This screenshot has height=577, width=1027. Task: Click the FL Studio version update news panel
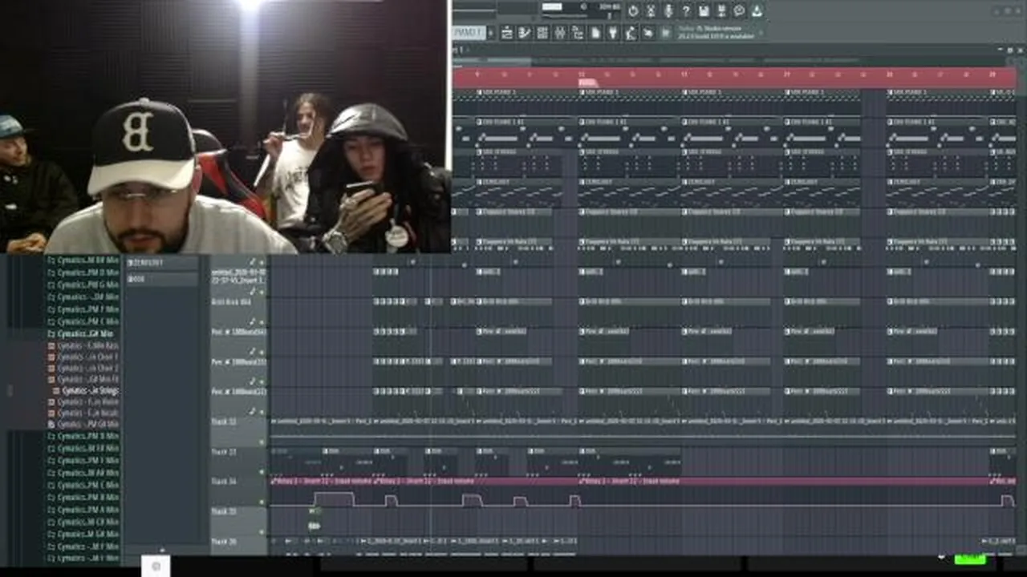(x=720, y=33)
